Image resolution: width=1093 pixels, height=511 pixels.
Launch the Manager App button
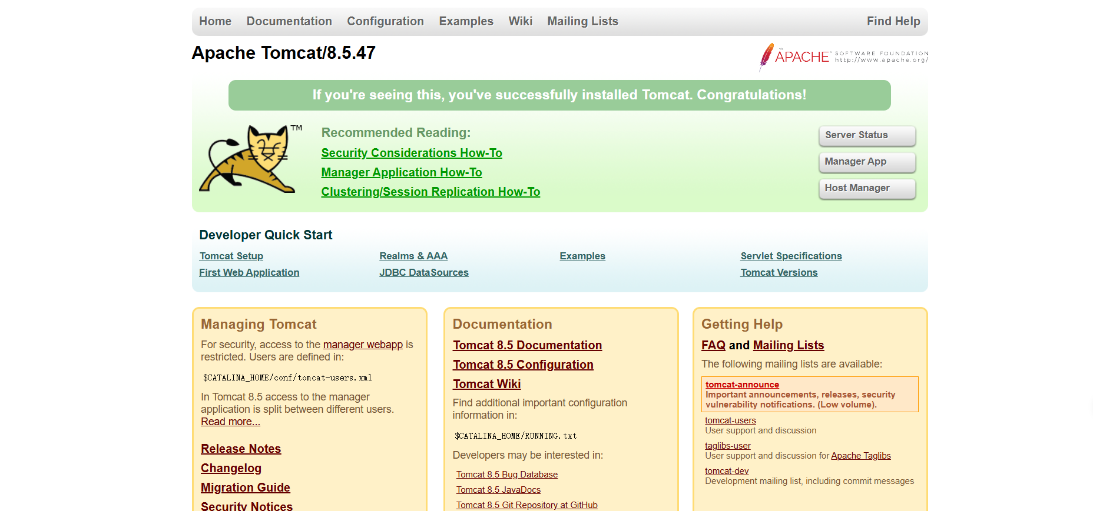pos(867,162)
